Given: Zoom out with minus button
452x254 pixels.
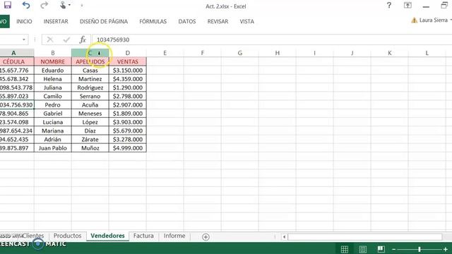Looking at the screenshot, I should (394, 249).
